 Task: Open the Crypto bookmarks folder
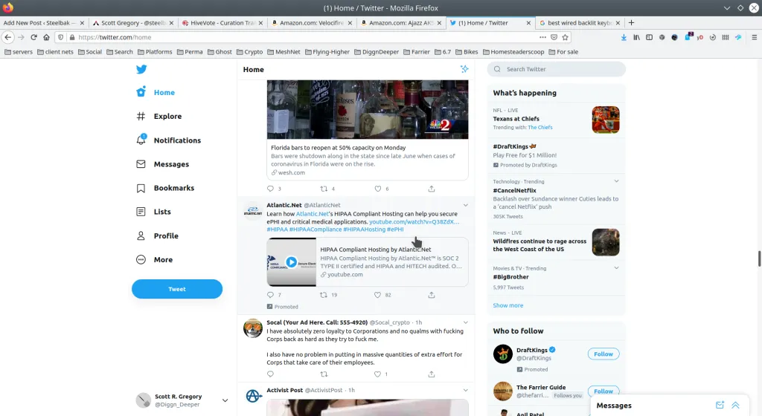(x=249, y=52)
